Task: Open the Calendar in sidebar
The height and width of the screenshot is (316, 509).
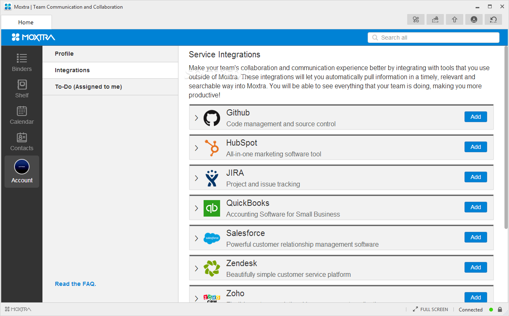Action: (x=22, y=115)
